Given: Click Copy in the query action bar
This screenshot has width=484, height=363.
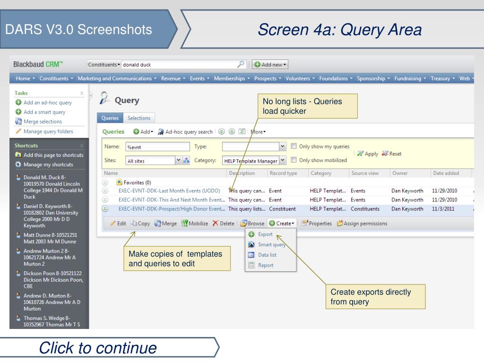Looking at the screenshot, I should 140,224.
